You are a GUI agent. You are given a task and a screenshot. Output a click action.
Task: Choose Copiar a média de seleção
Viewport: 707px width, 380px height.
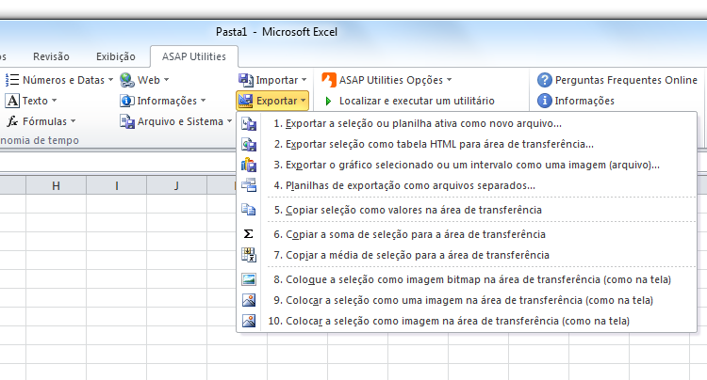pyautogui.click(x=467, y=255)
